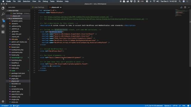
Task: Click the volume icon in menu bar
Action: pyautogui.click(x=158, y=1)
